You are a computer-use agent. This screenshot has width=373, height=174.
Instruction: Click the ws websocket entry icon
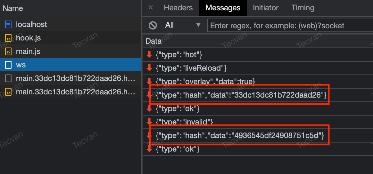point(8,65)
